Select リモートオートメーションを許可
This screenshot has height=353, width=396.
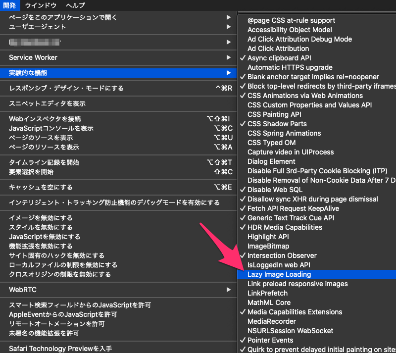point(118,324)
